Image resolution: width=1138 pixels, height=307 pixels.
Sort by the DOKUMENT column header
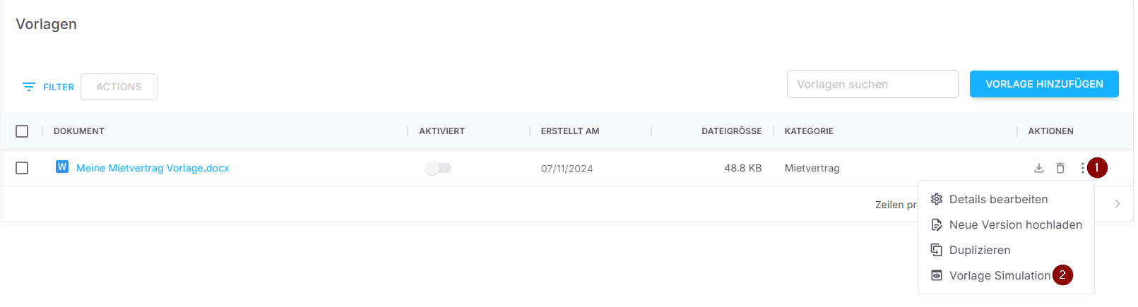(79, 131)
